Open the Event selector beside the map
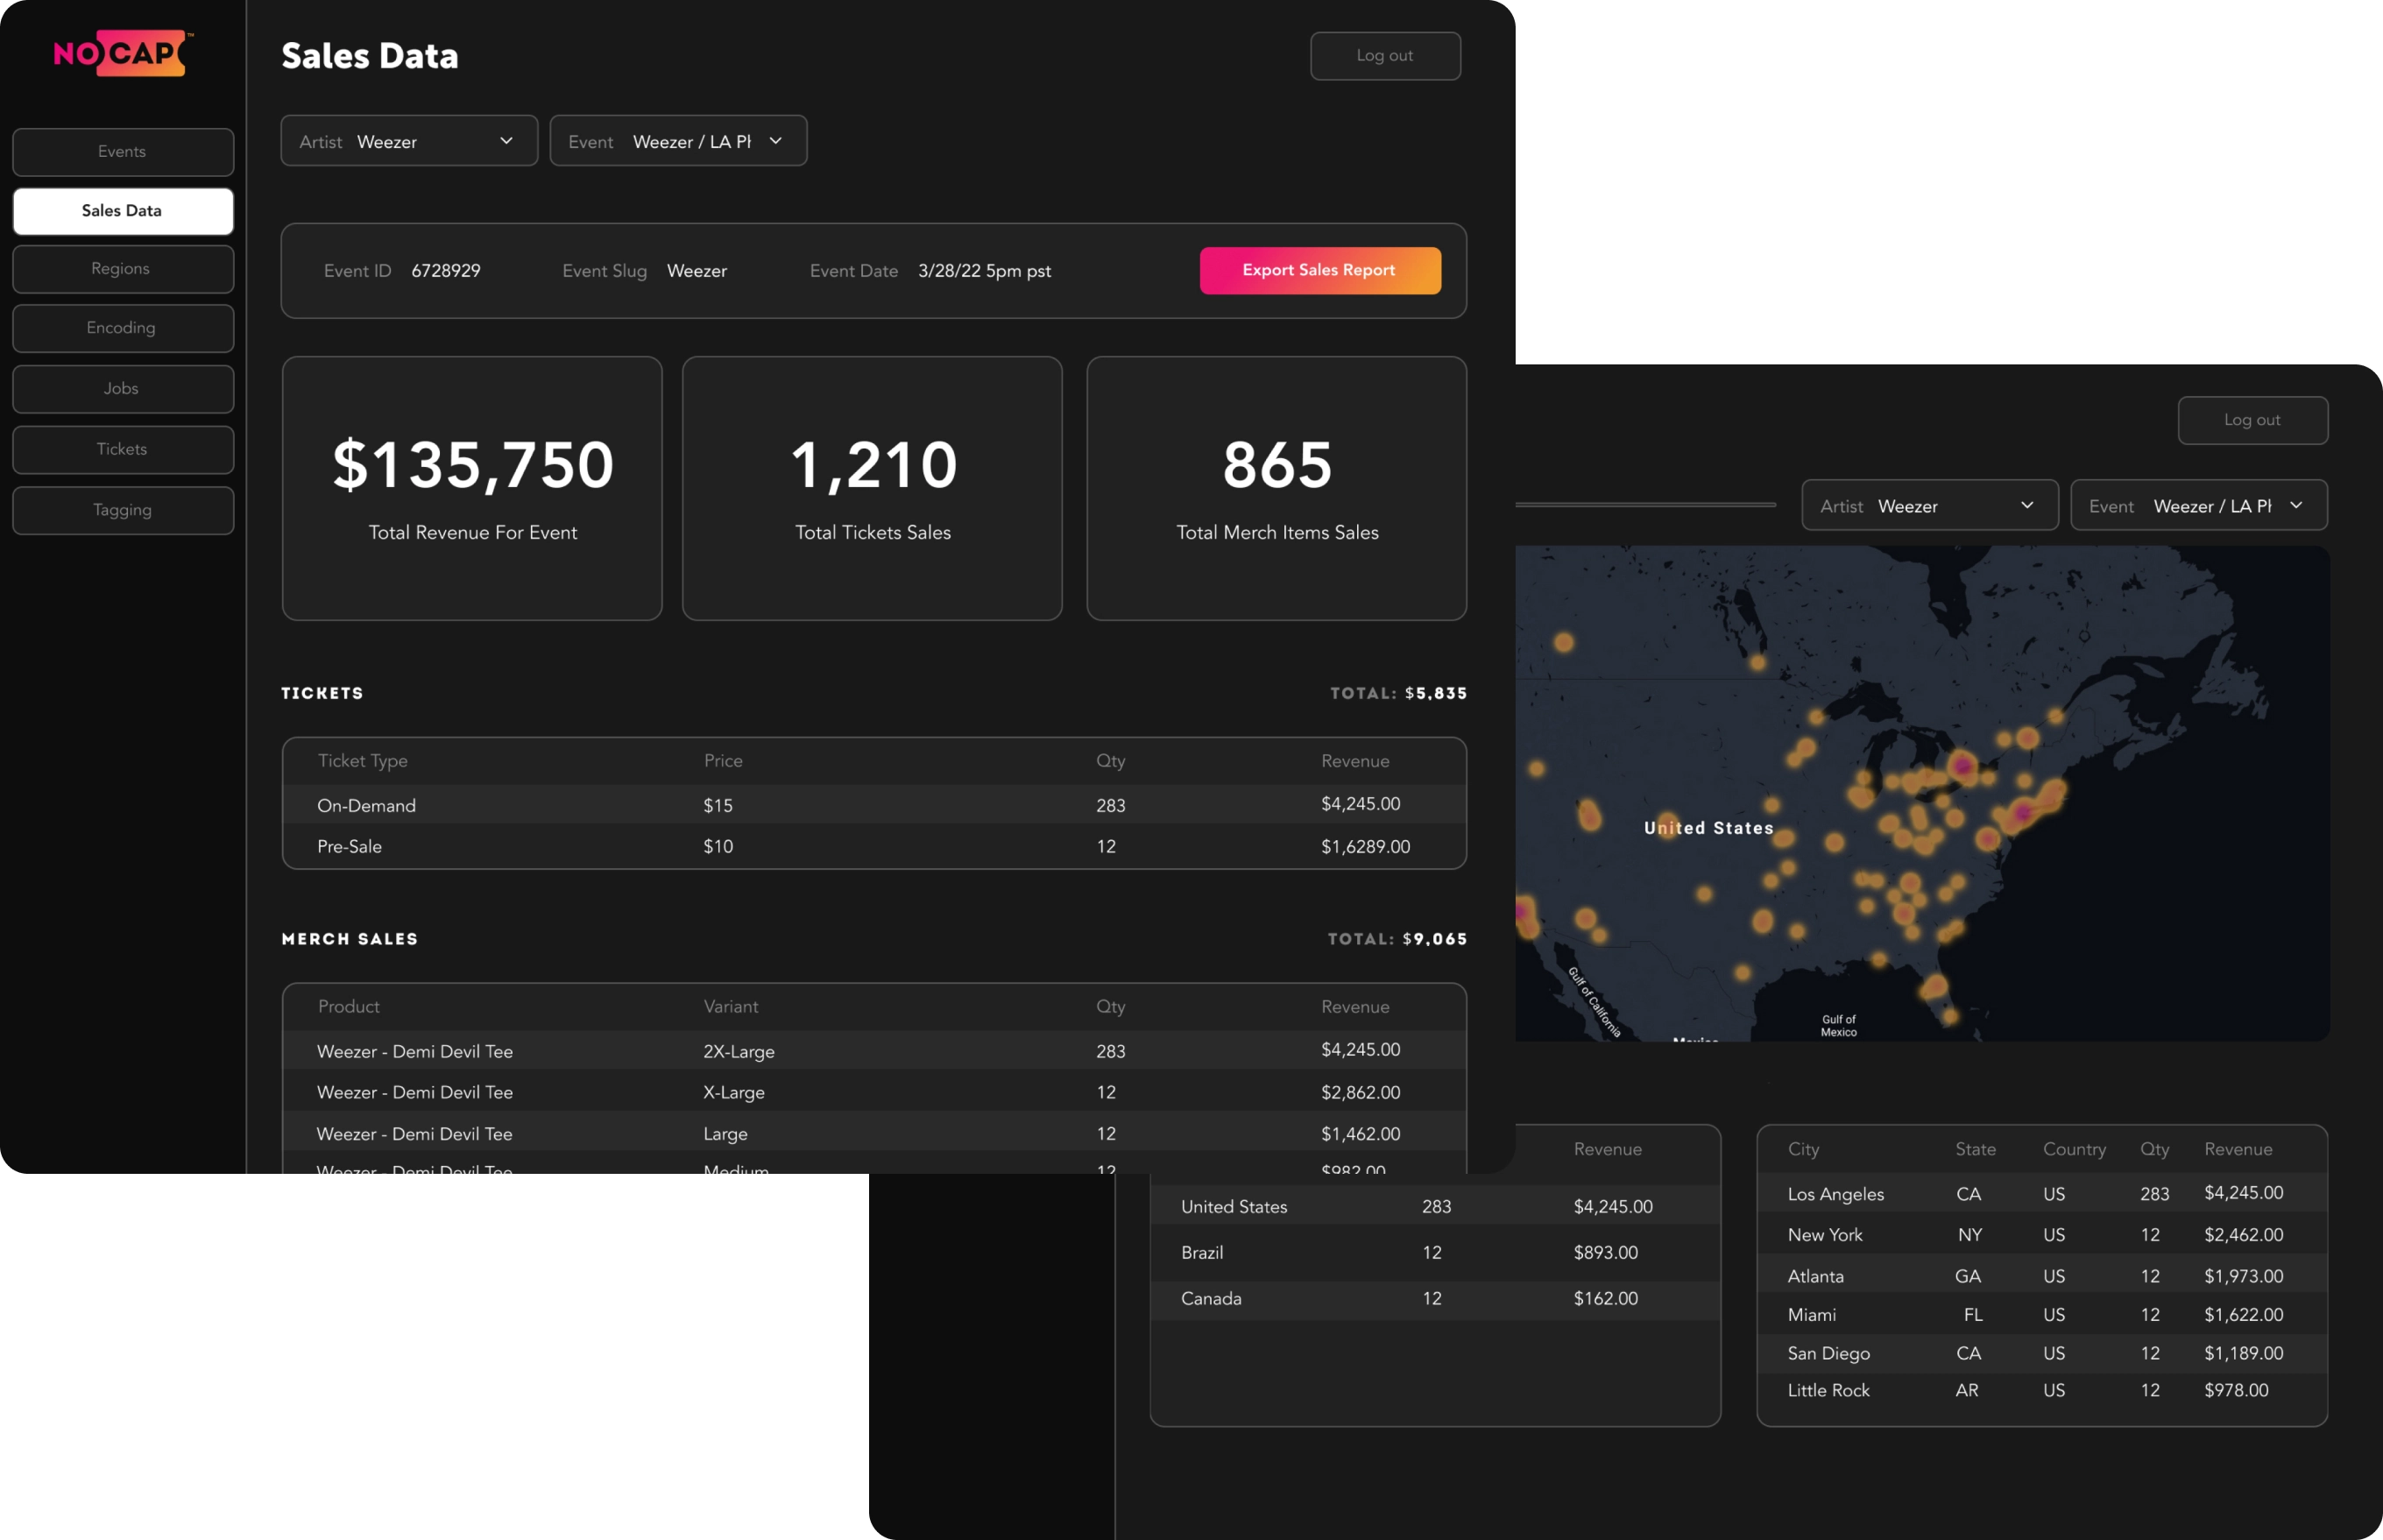The image size is (2383, 1540). (x=2198, y=505)
